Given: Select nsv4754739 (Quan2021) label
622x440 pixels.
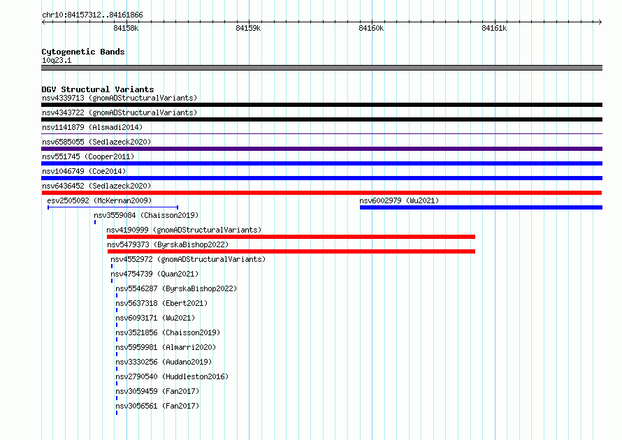Looking at the screenshot, I should tap(154, 274).
